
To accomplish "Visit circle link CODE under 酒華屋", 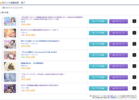I will pyautogui.click(x=24, y=66).
